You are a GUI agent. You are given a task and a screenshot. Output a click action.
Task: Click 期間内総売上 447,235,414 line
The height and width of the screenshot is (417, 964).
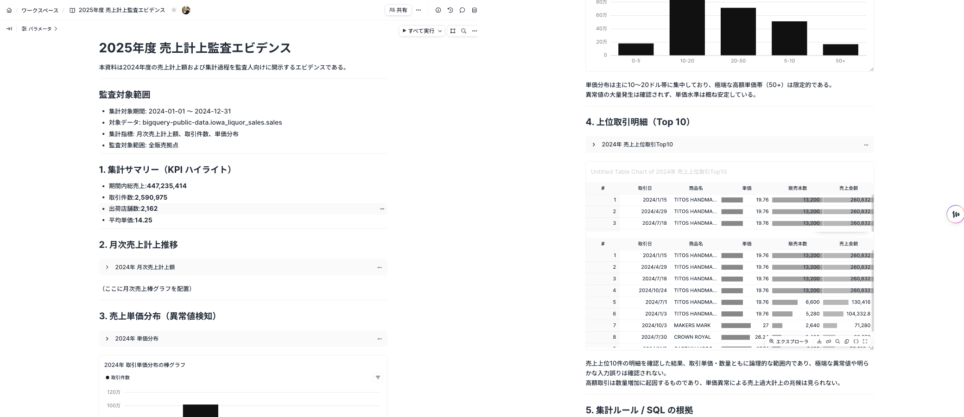[x=148, y=186]
